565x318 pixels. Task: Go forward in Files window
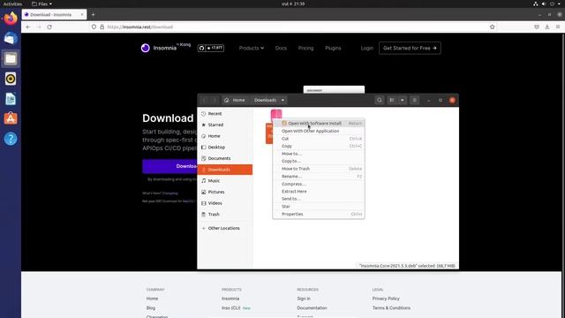click(x=214, y=100)
